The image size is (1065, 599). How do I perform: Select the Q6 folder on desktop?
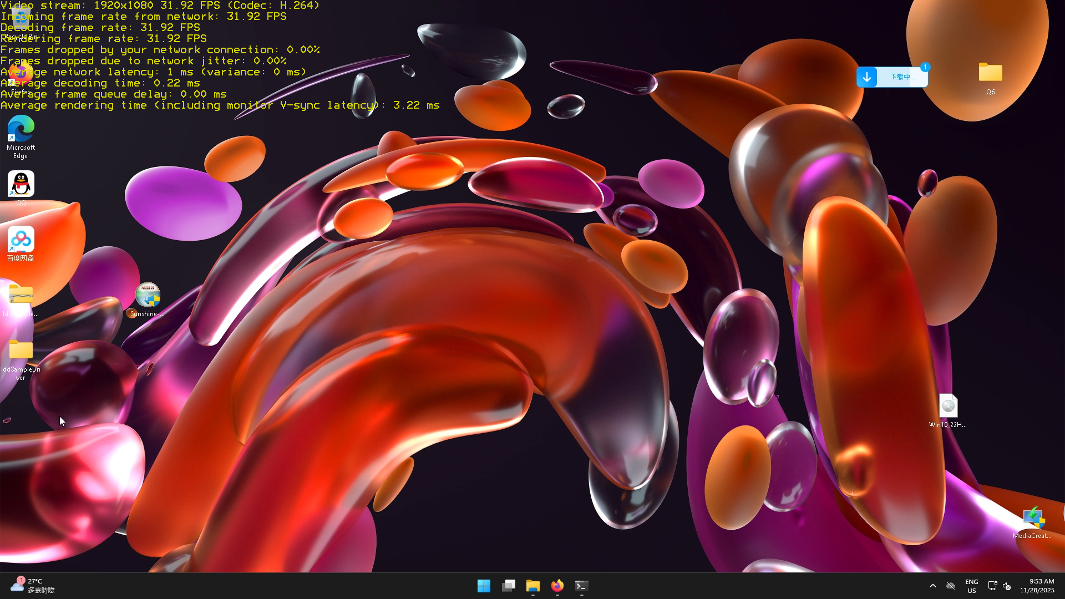tap(990, 73)
